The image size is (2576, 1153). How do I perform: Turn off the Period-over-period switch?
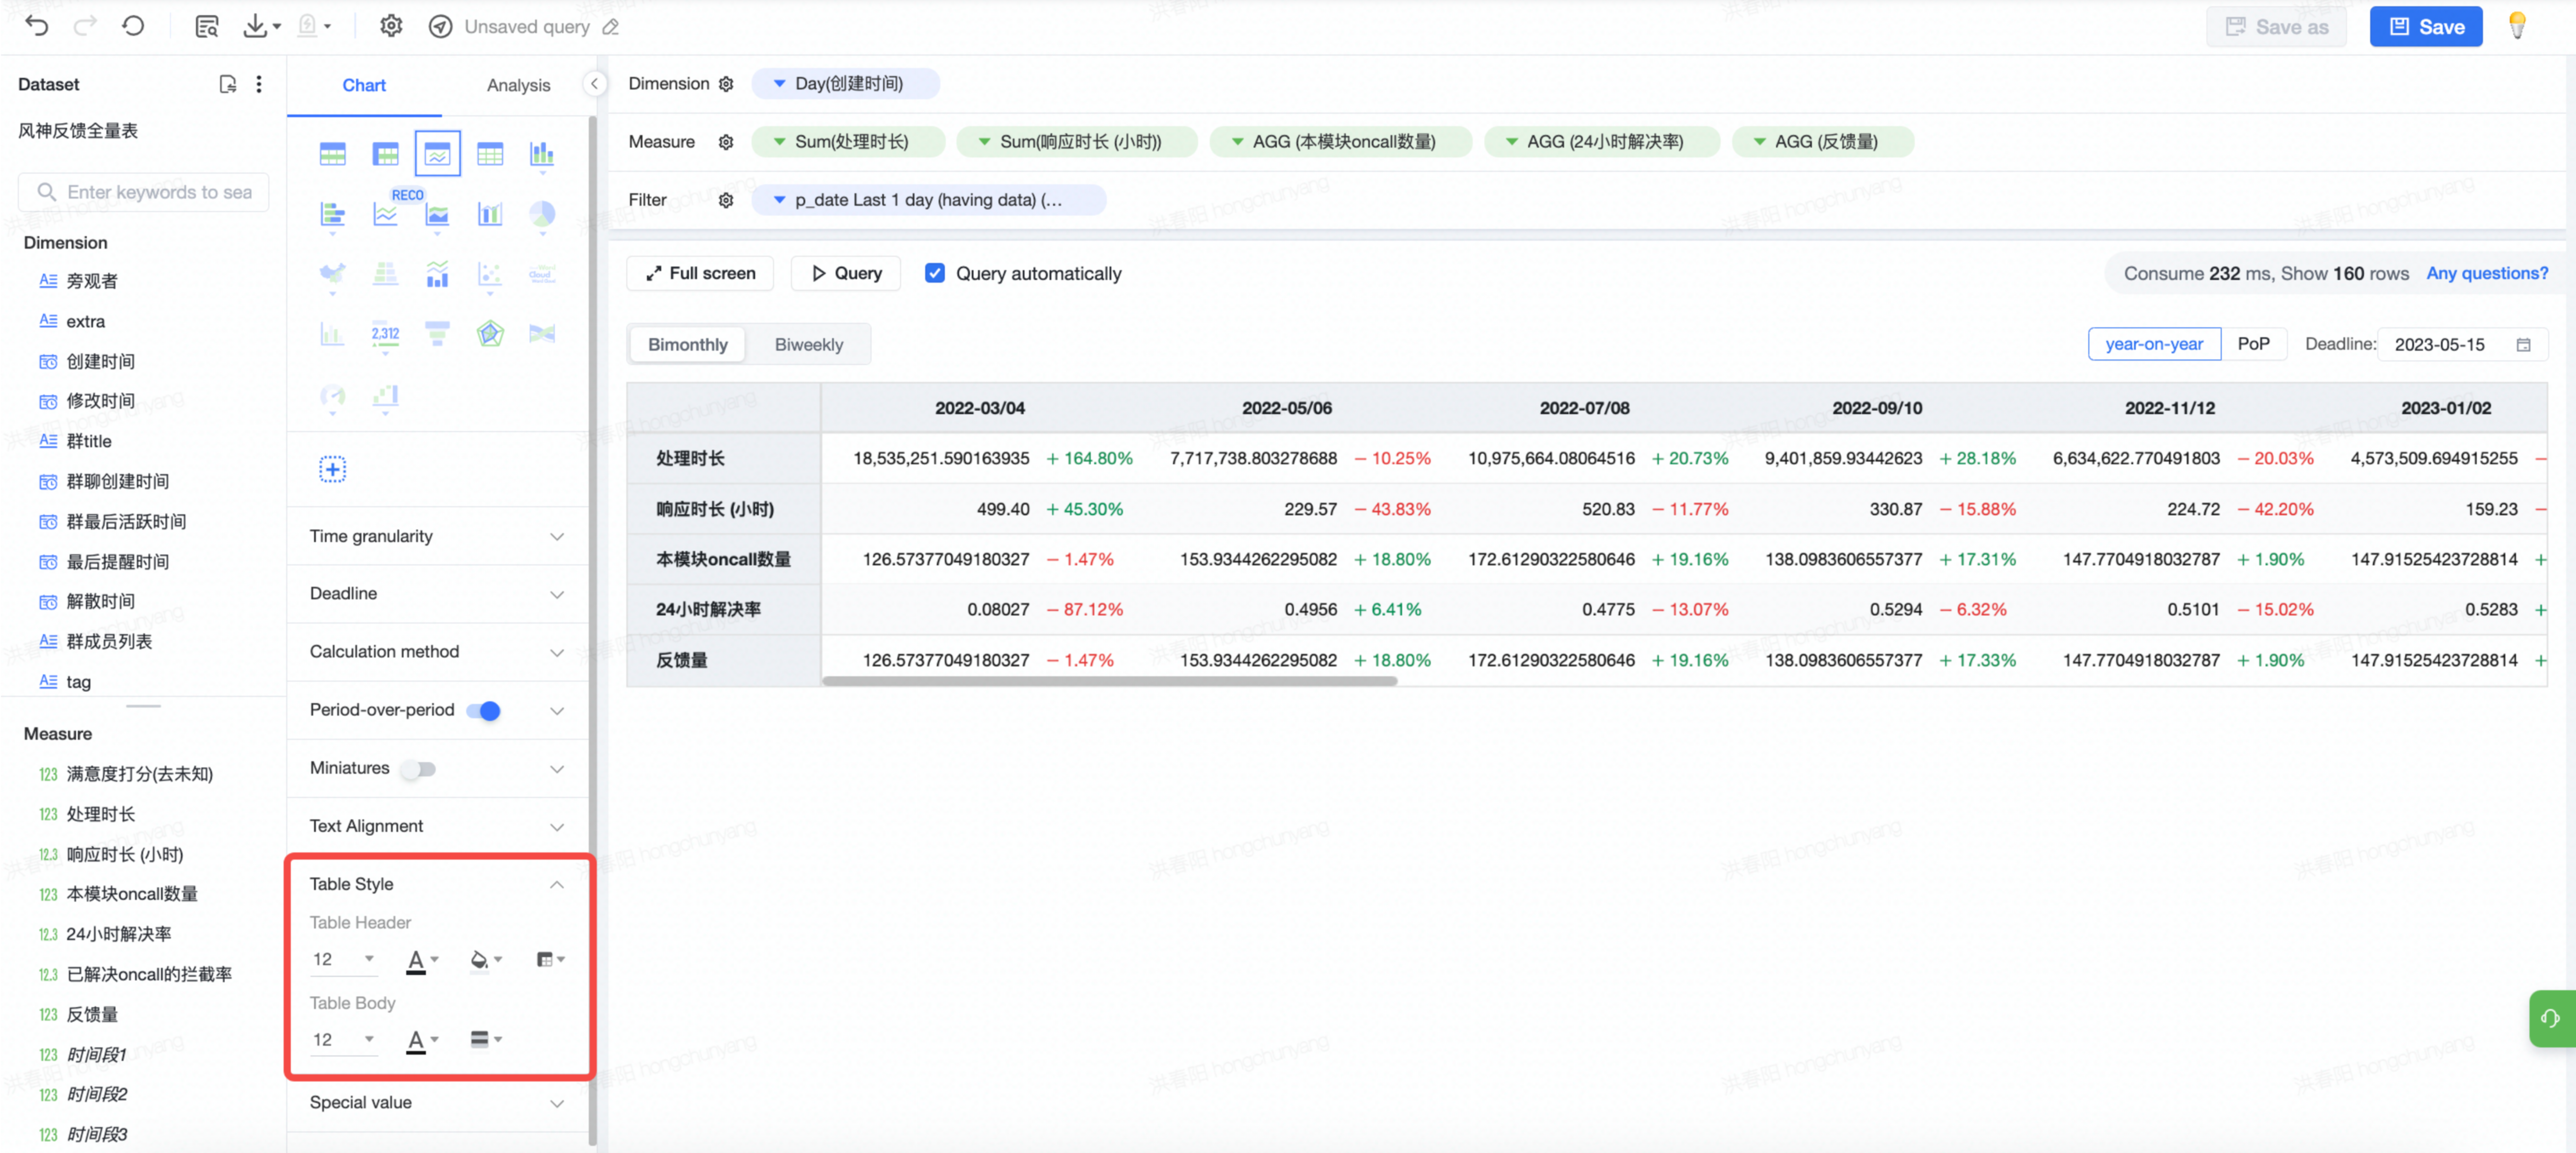pos(484,710)
